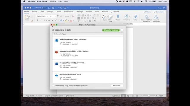
Task: Open the three-dots customize toolbar menu
Action: point(68,8)
